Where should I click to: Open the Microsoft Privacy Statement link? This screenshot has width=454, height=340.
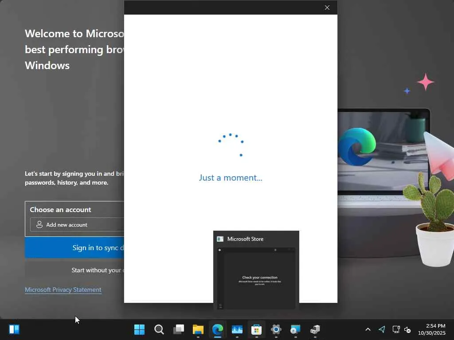pos(63,290)
